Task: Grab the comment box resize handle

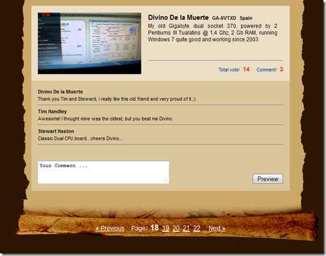Action: pos(165,180)
